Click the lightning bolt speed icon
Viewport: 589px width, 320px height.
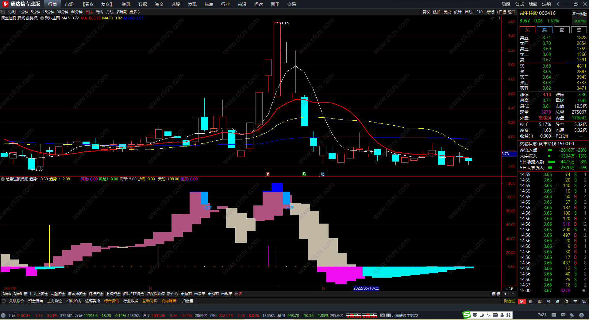pos(581,315)
